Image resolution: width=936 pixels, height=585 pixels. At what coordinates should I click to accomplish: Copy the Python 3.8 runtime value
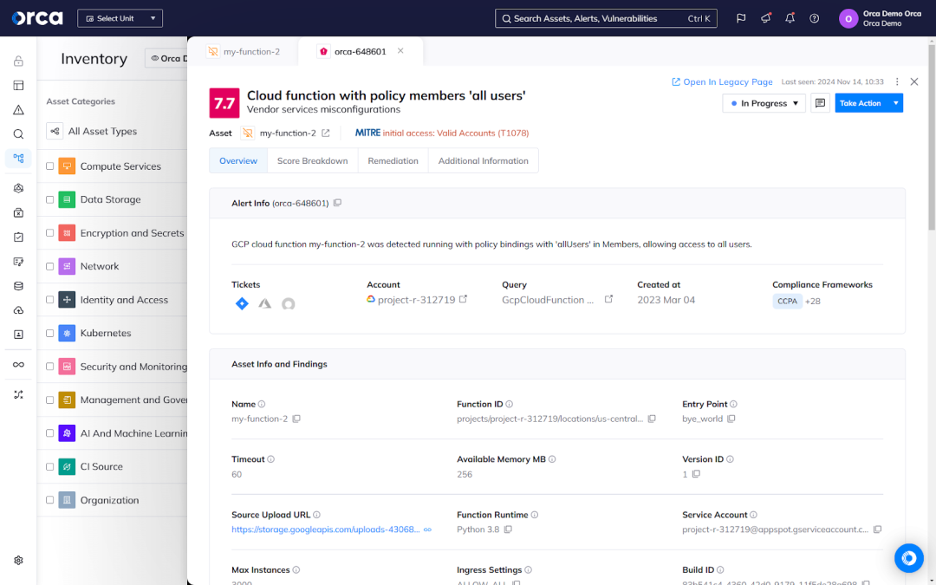pyautogui.click(x=508, y=530)
